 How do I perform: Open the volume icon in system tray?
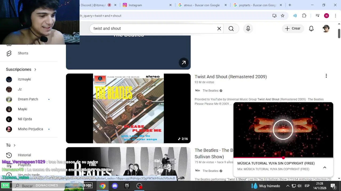pyautogui.click(x=299, y=186)
